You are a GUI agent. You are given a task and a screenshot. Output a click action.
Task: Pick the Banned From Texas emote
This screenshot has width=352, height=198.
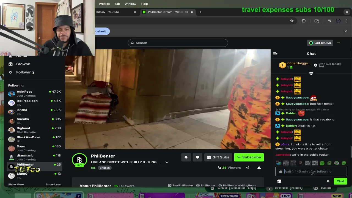click(x=315, y=163)
